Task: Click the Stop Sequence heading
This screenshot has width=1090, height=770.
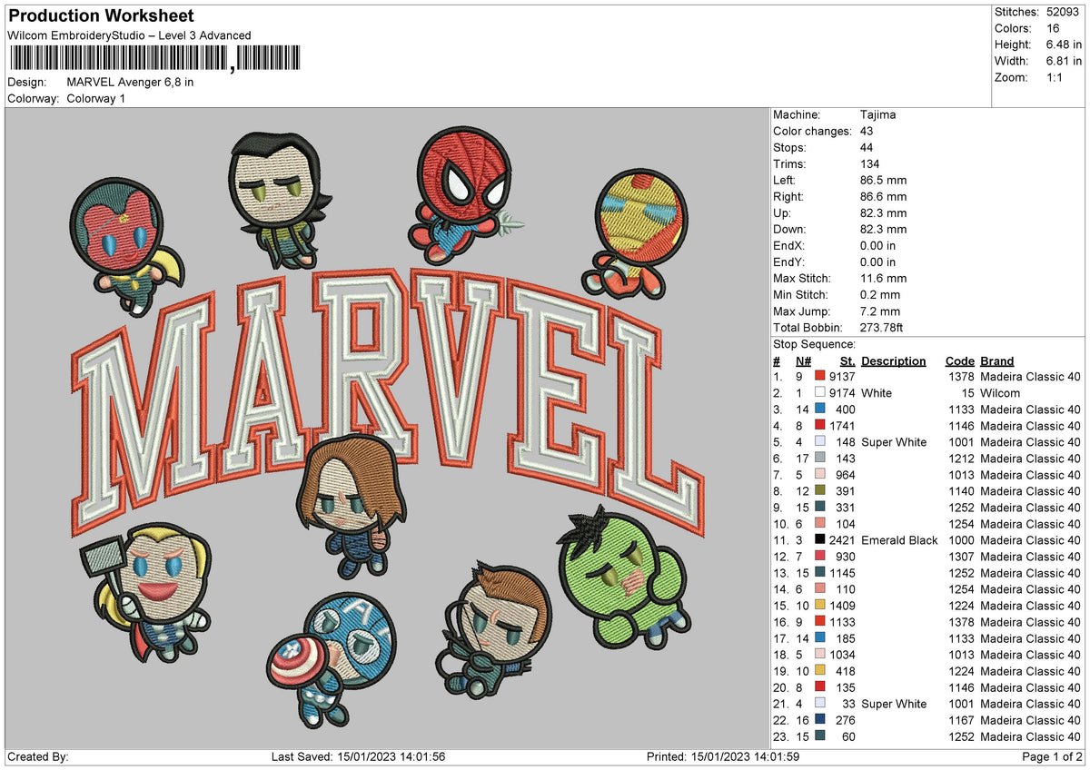Action: 814,344
